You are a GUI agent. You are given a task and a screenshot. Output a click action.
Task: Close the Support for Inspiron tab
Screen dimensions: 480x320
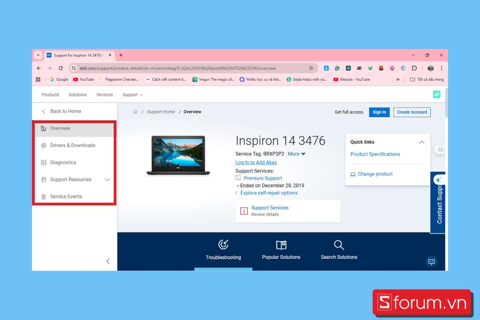pyautogui.click(x=110, y=55)
